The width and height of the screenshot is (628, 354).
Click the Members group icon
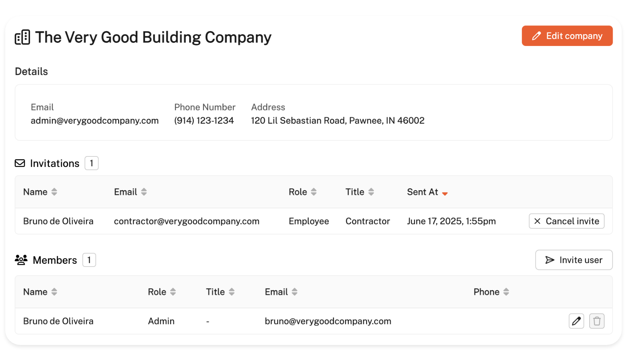tap(21, 260)
